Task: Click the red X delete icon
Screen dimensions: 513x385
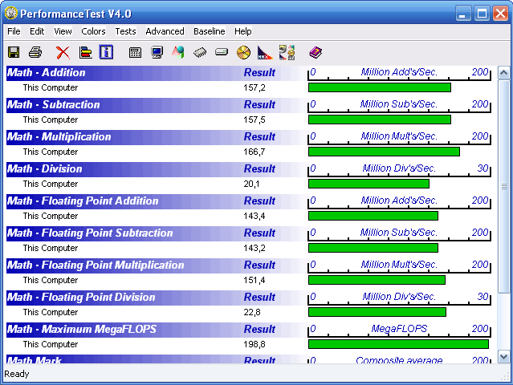Action: click(x=63, y=52)
